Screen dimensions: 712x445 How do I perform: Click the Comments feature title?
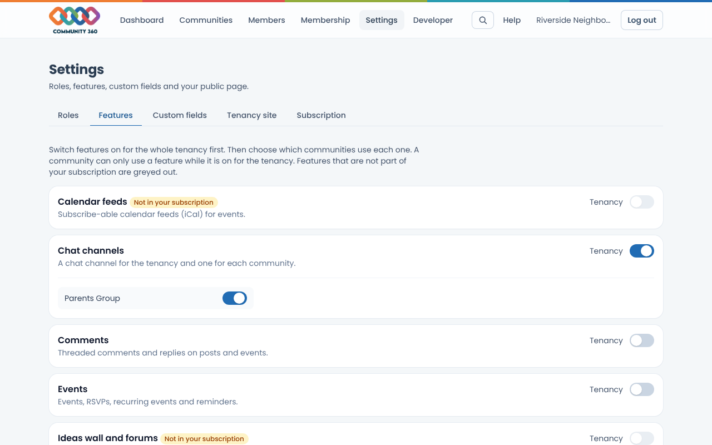point(83,340)
